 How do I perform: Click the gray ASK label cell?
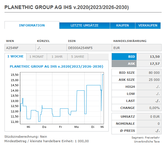(124, 64)
